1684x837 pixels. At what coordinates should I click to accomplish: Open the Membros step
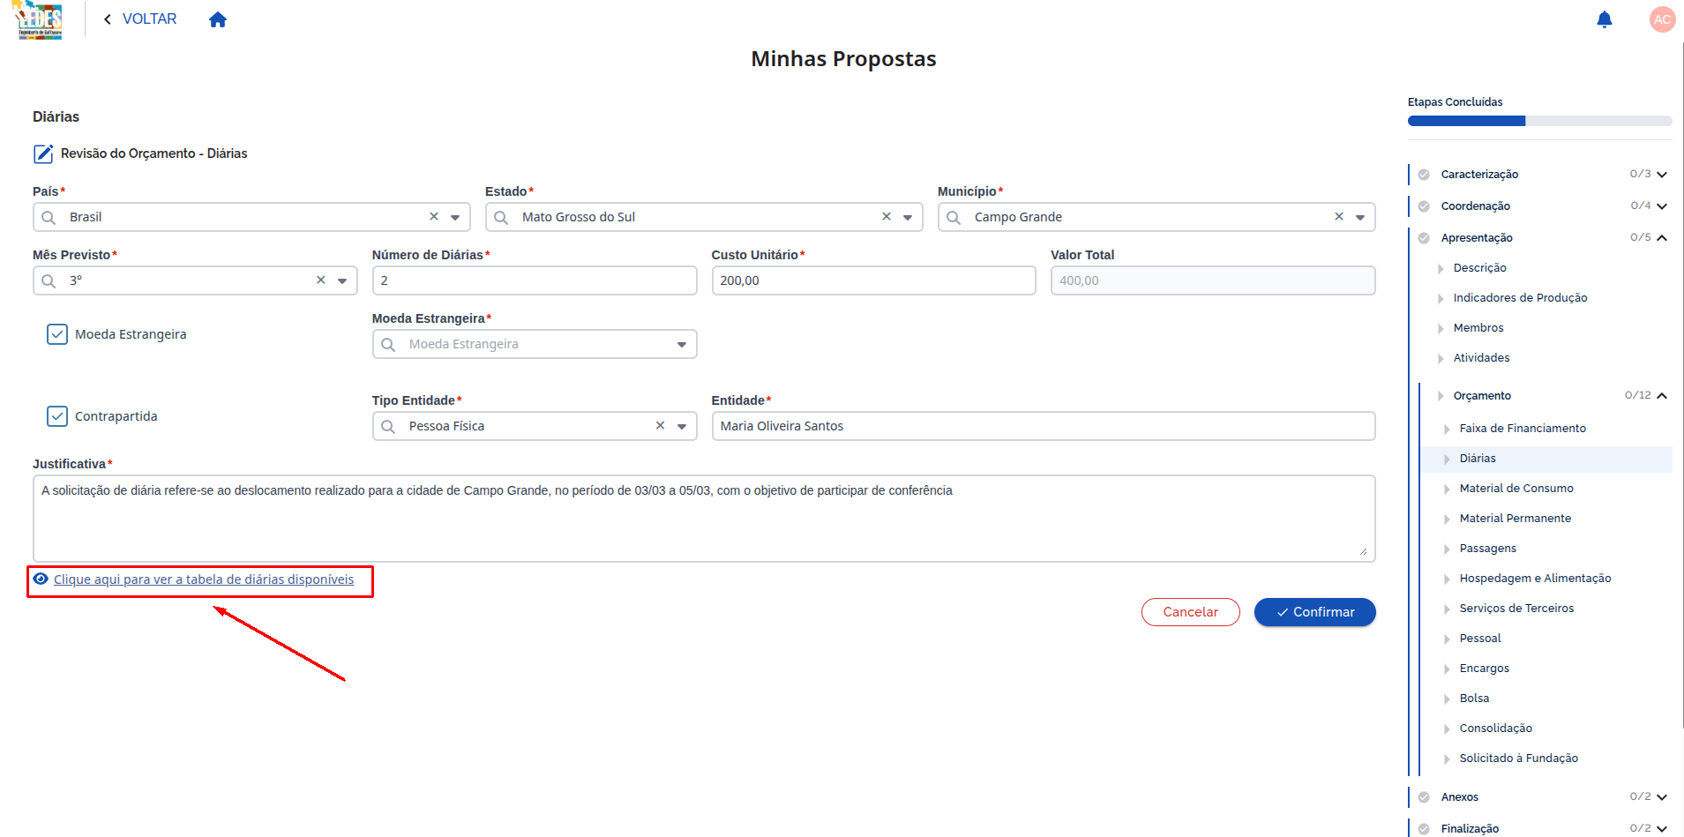tap(1478, 328)
